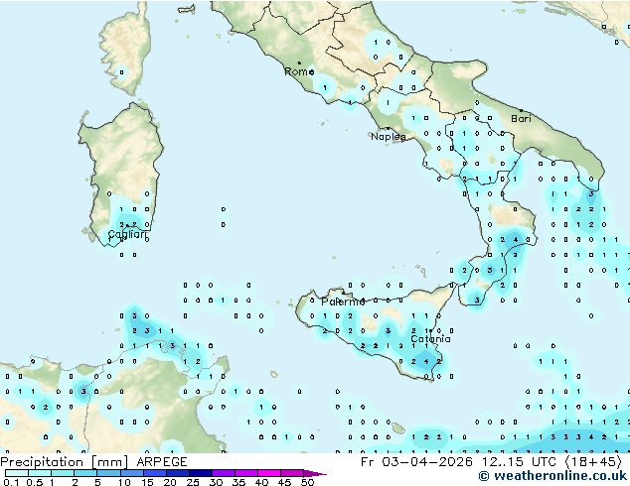Viewport: 630px width, 486px height.
Task: Click the '(18+45)' forecast offset text
Action: (592, 462)
